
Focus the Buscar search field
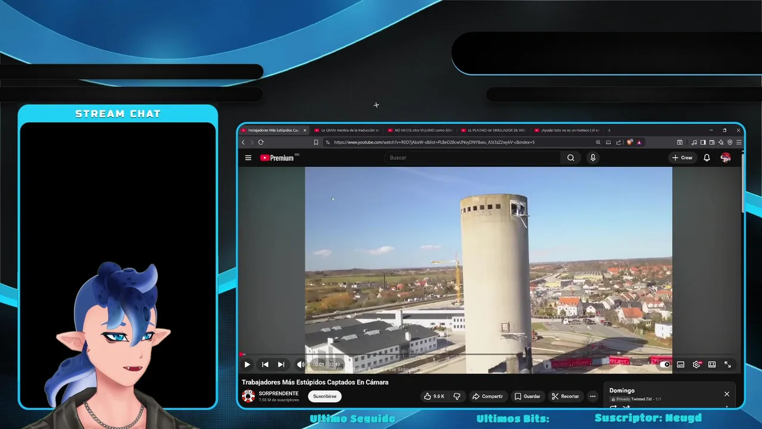(473, 158)
